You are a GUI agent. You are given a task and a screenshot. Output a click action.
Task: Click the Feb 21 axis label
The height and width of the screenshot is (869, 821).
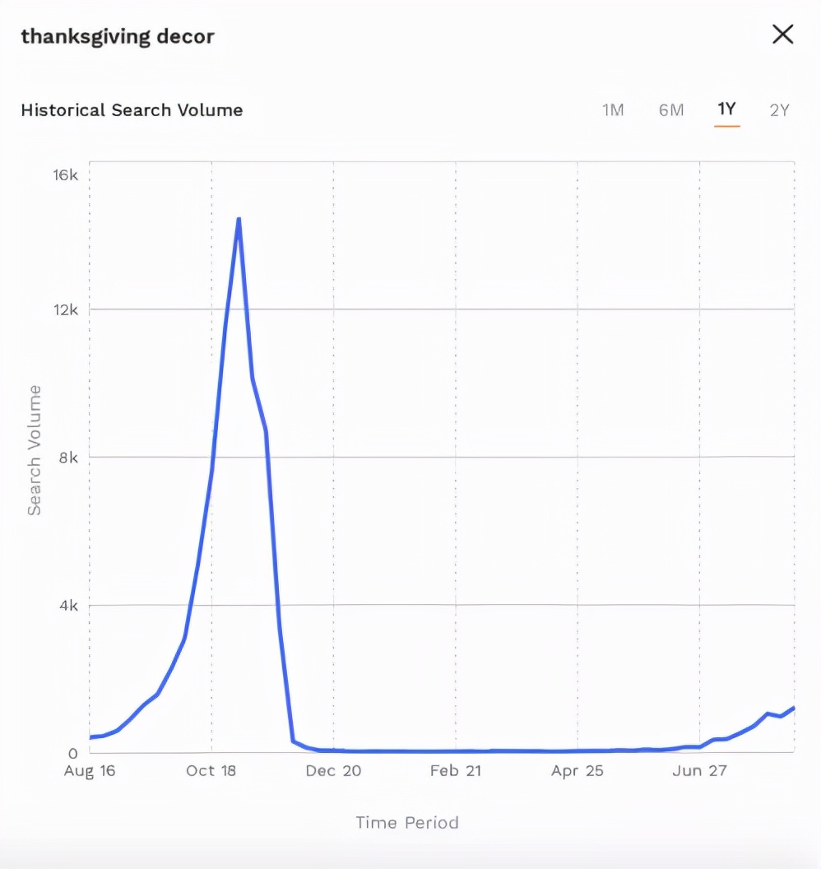[456, 770]
